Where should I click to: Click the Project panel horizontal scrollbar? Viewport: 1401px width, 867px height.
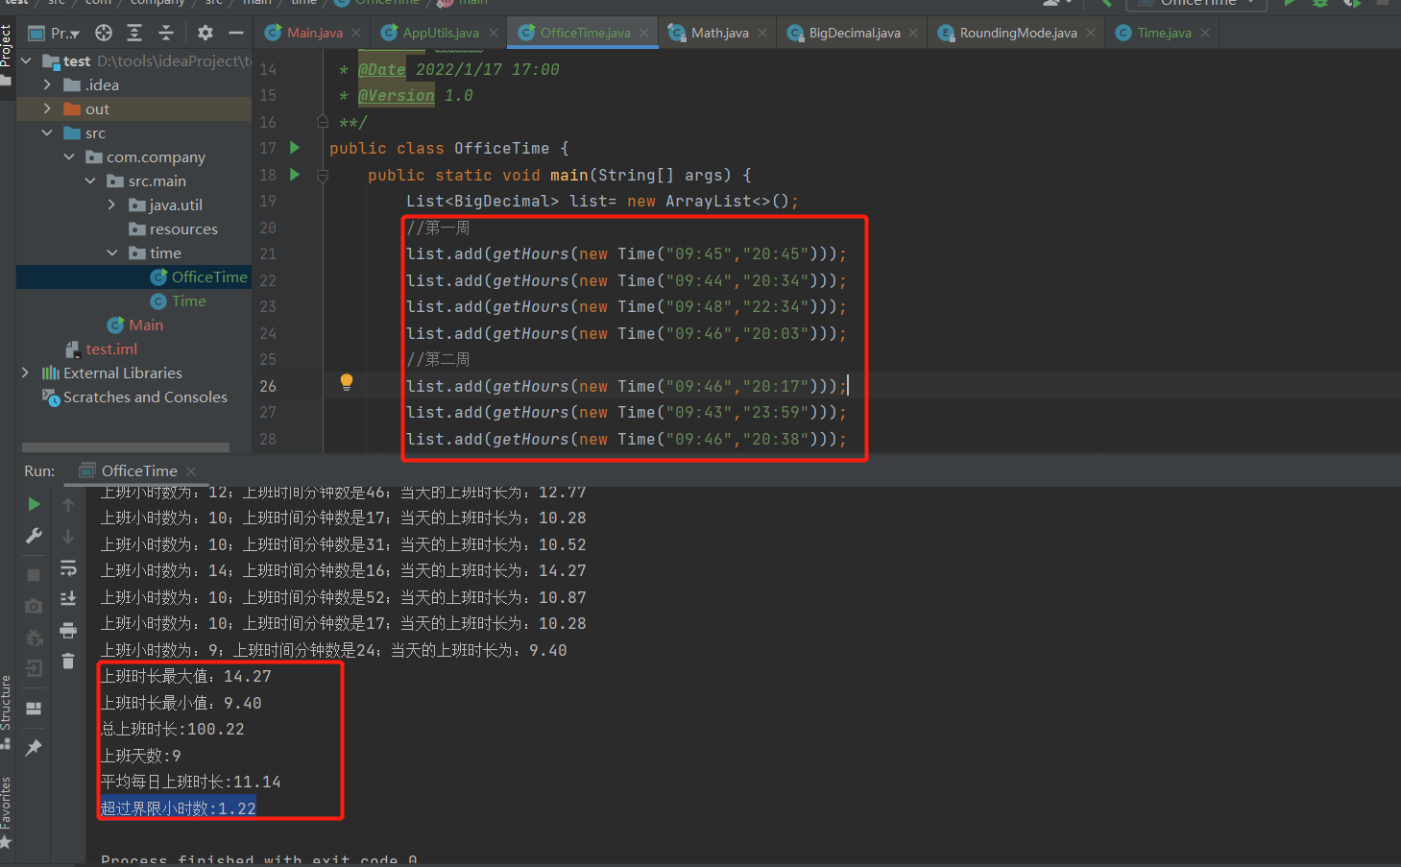[126, 446]
